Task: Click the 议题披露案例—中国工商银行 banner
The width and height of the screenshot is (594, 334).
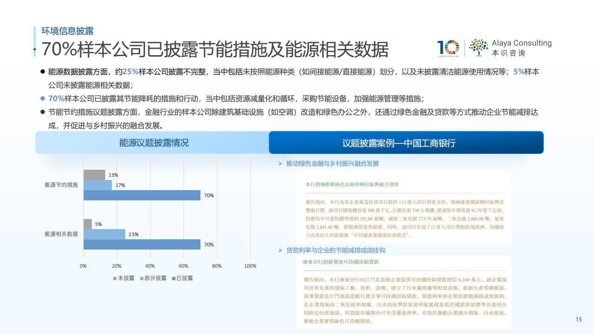Action: click(406, 142)
